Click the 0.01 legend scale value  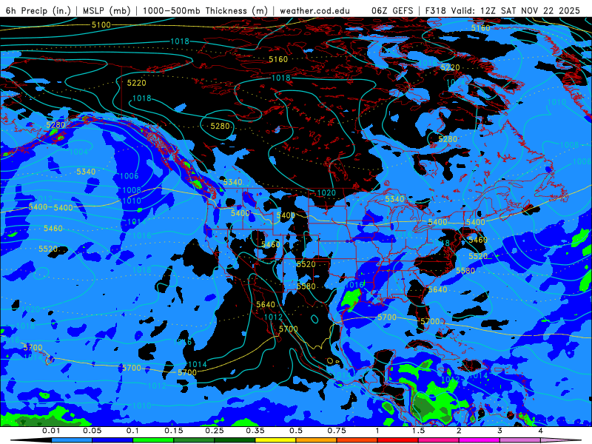click(51, 431)
